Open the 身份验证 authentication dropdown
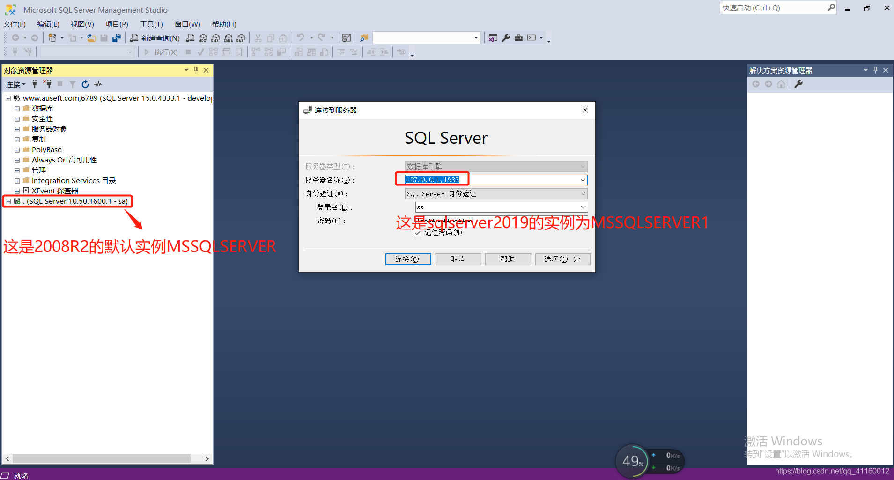 click(582, 193)
